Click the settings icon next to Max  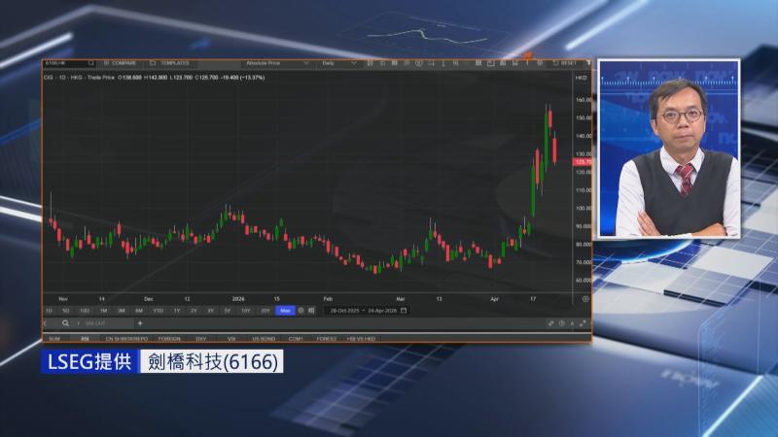pos(301,311)
